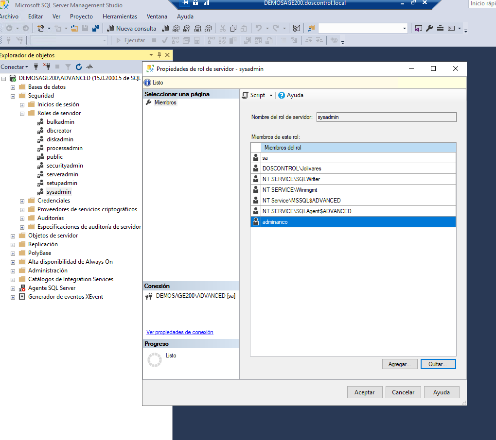
Task: Open the Ayuda menu in menu bar
Action: [x=185, y=17]
